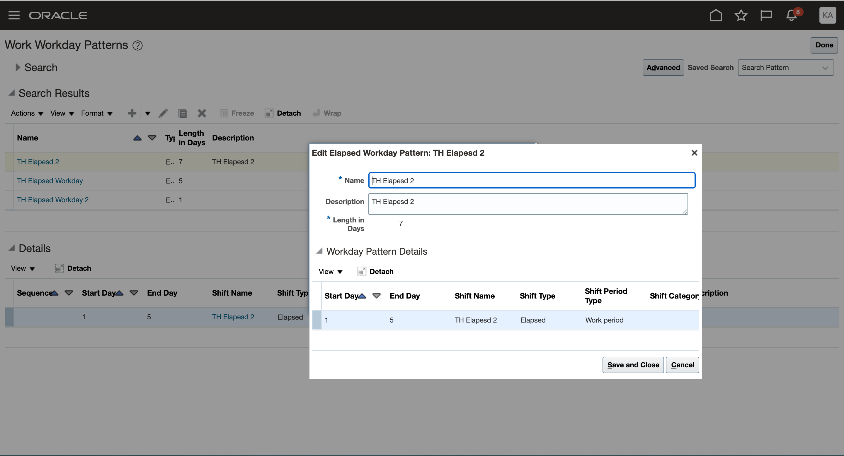844x456 pixels.
Task: Open the hamburger navigation menu
Action: [x=14, y=16]
